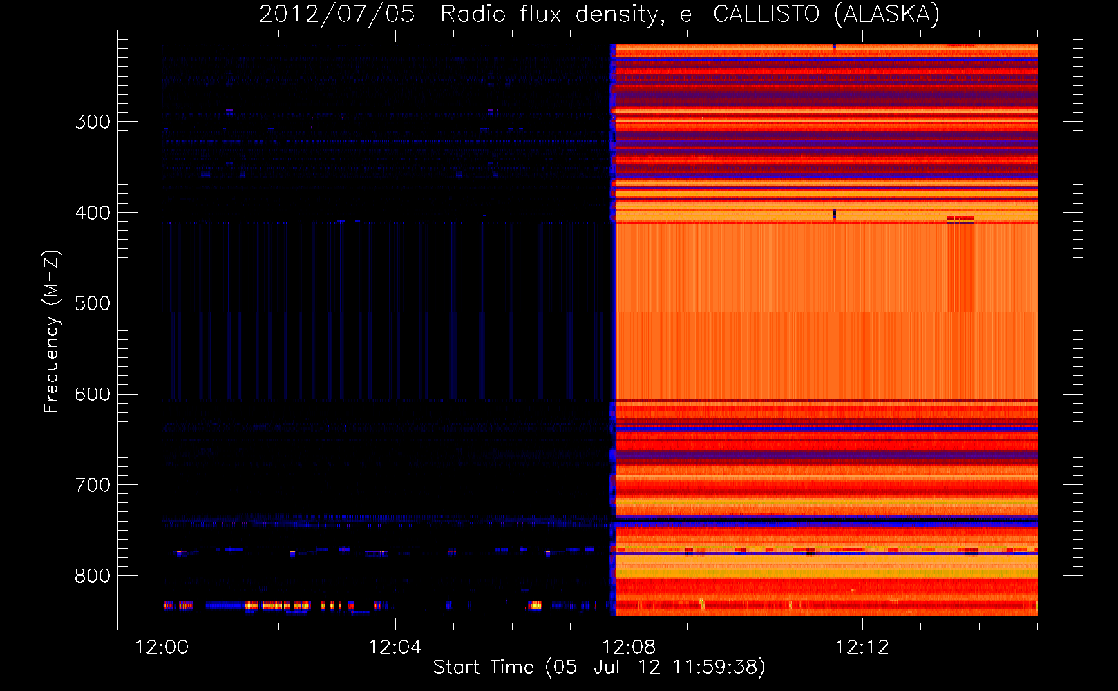Click the '12:04' time tick label
Viewport: 1118px width, 691px height.
pos(395,647)
